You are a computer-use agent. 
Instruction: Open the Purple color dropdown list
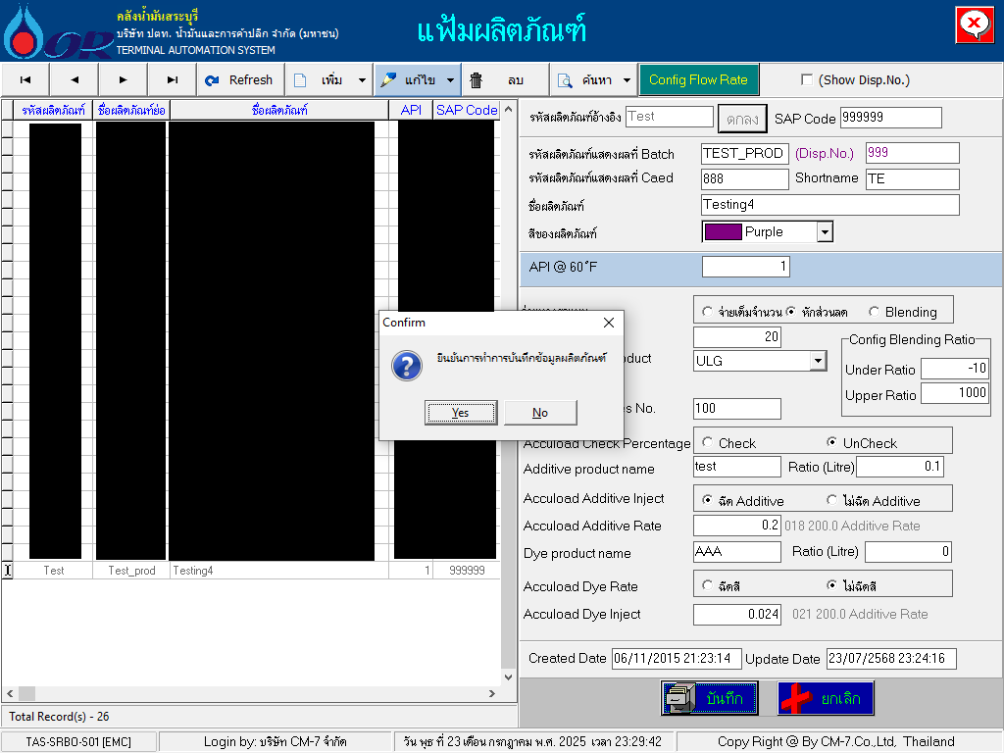click(x=825, y=232)
